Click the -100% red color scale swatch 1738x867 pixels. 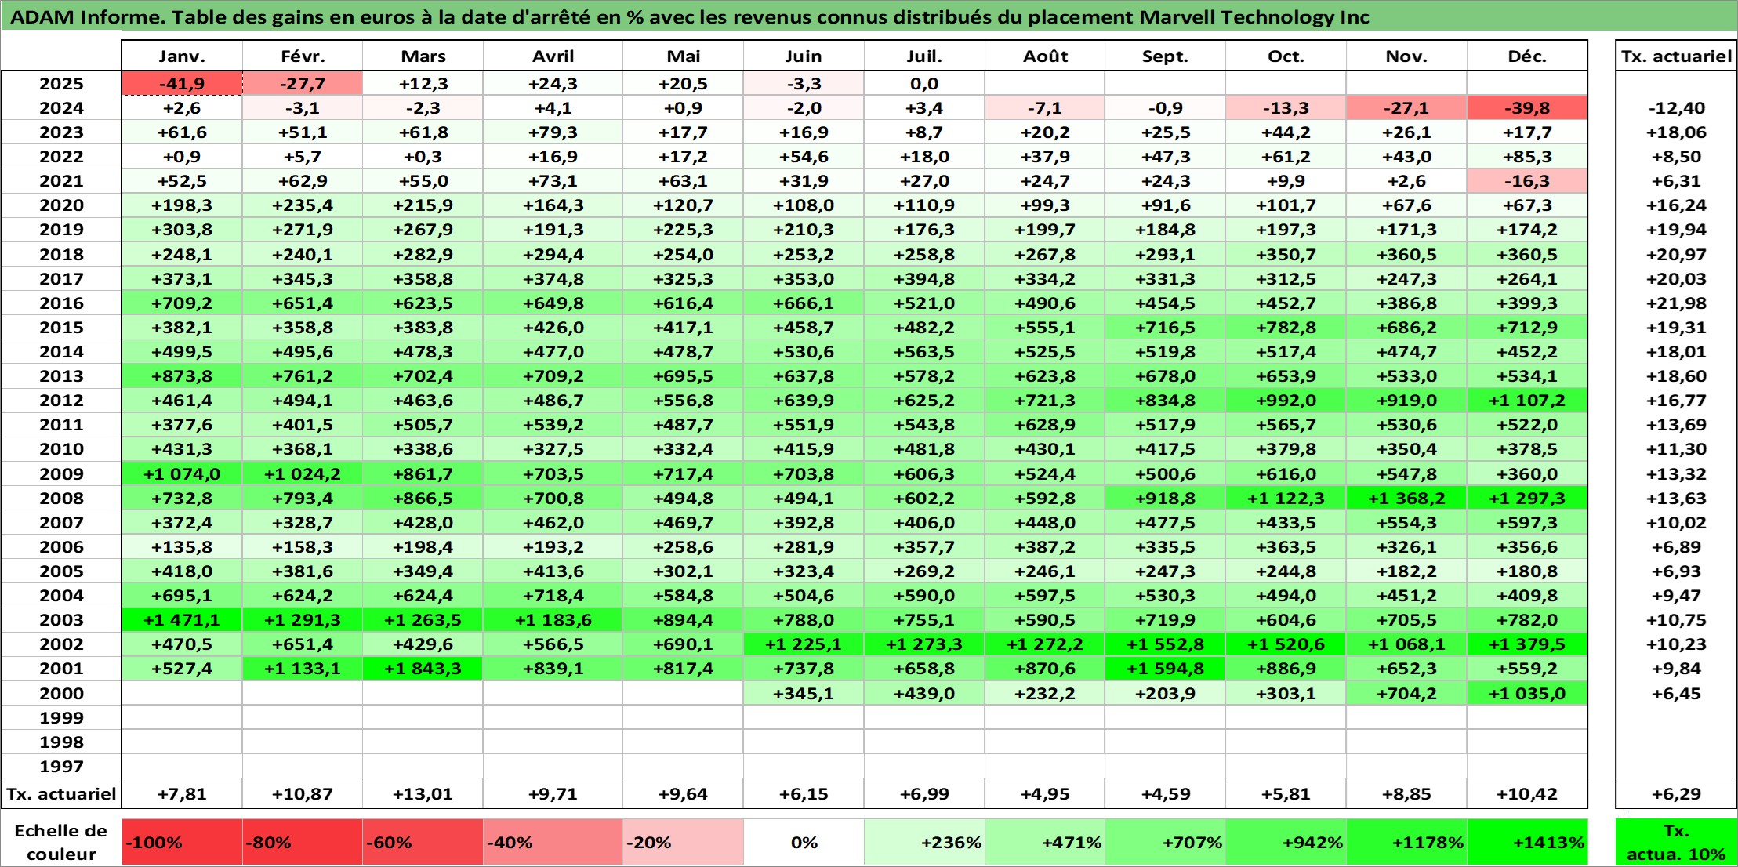[x=182, y=842]
